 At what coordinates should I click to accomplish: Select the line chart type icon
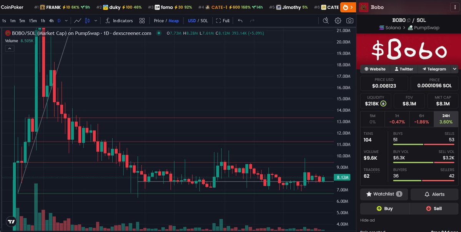coord(78,20)
